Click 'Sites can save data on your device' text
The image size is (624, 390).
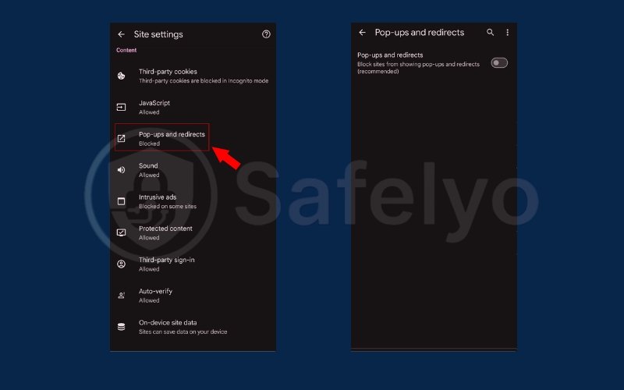(x=183, y=332)
